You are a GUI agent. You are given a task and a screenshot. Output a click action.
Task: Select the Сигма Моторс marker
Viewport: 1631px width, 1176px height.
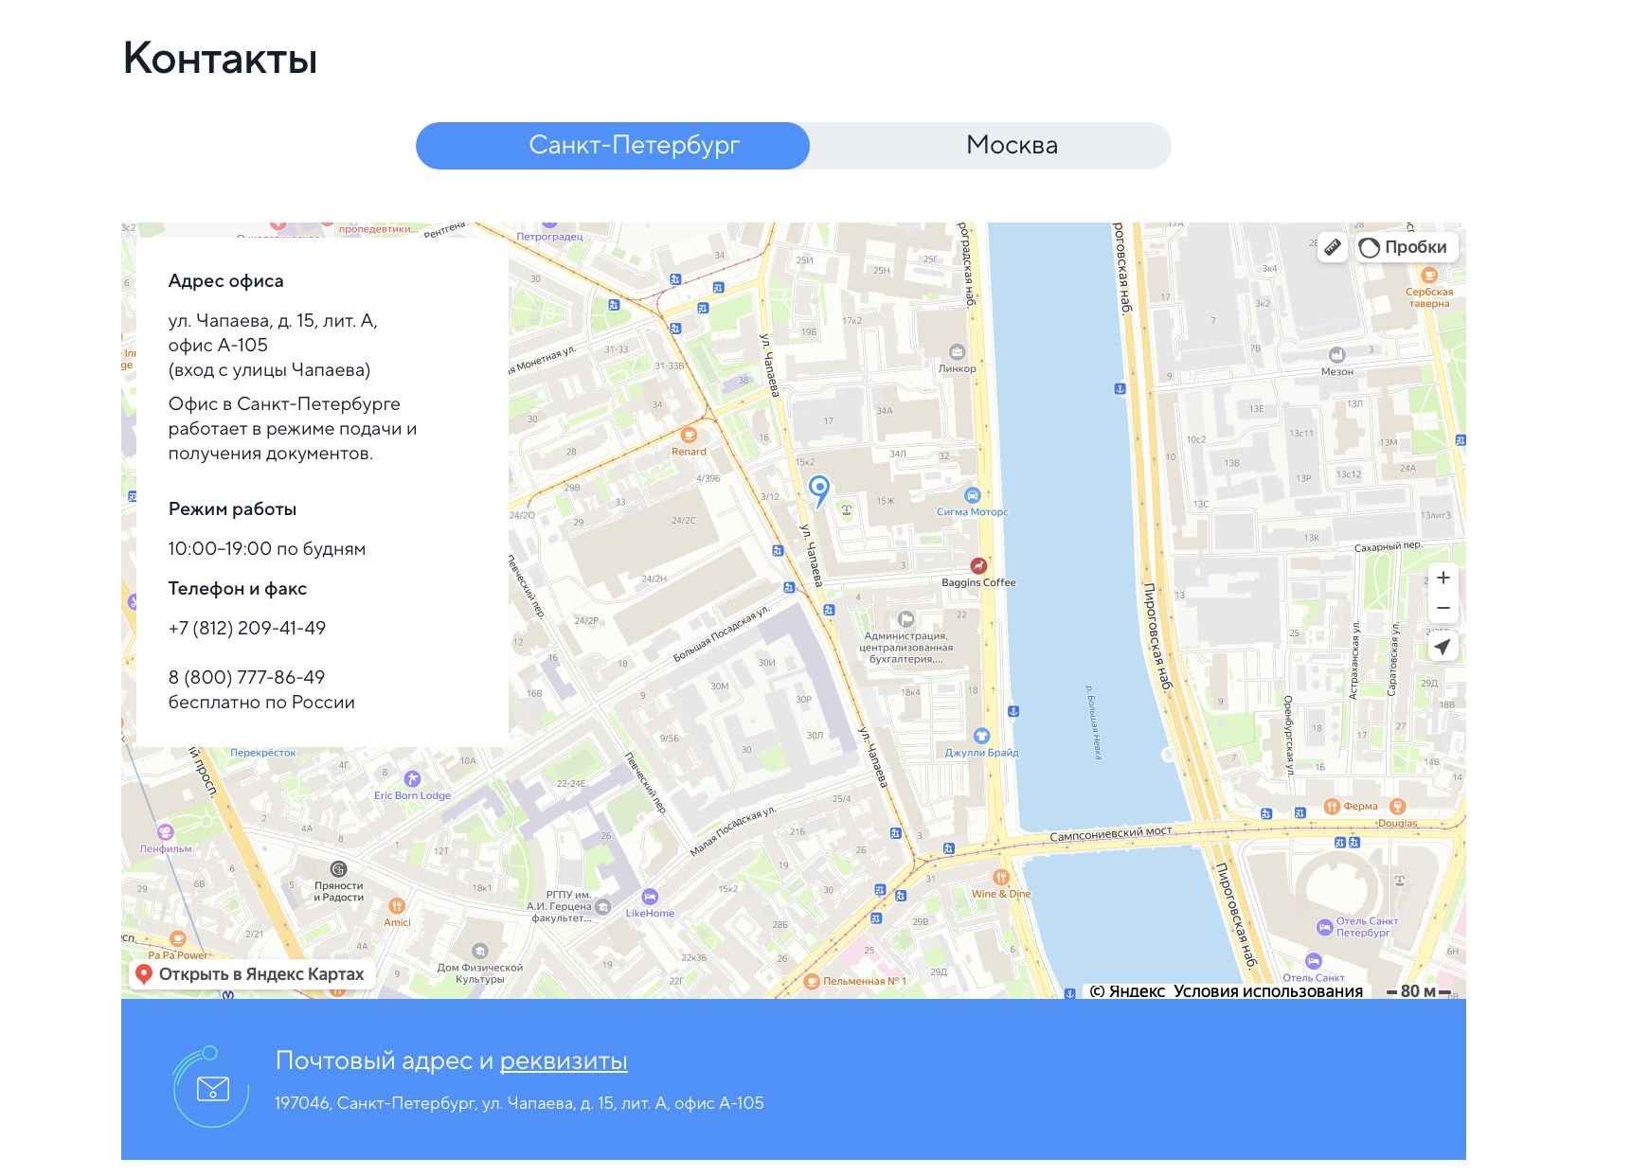[972, 495]
